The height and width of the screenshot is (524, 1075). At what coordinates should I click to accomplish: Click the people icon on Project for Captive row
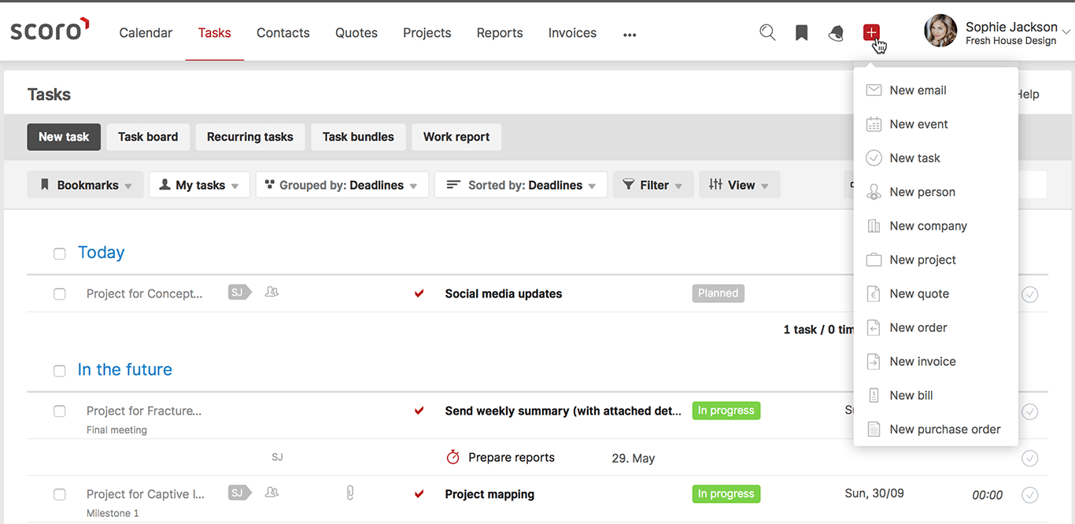click(272, 493)
